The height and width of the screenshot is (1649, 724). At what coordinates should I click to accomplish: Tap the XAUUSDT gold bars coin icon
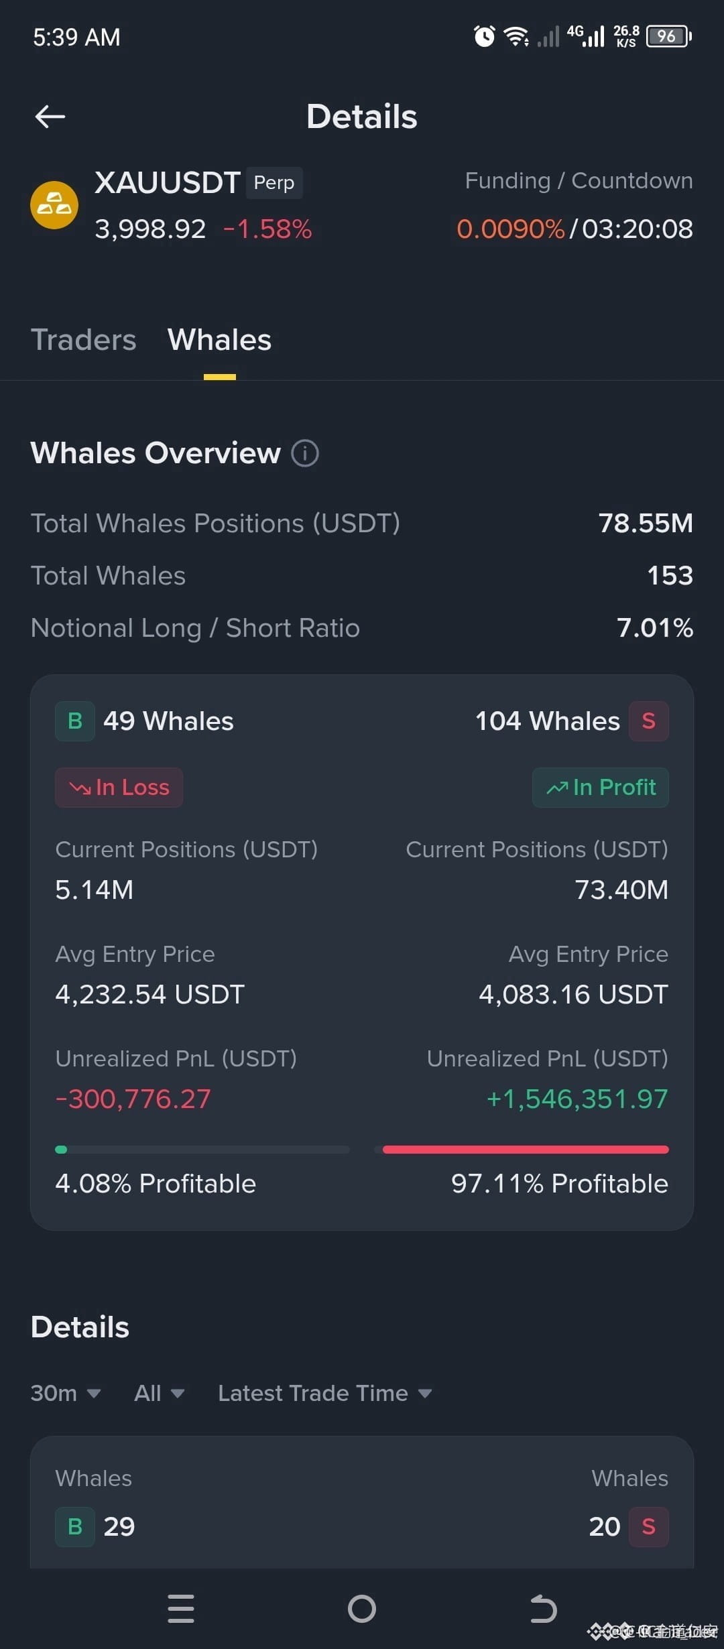point(54,205)
